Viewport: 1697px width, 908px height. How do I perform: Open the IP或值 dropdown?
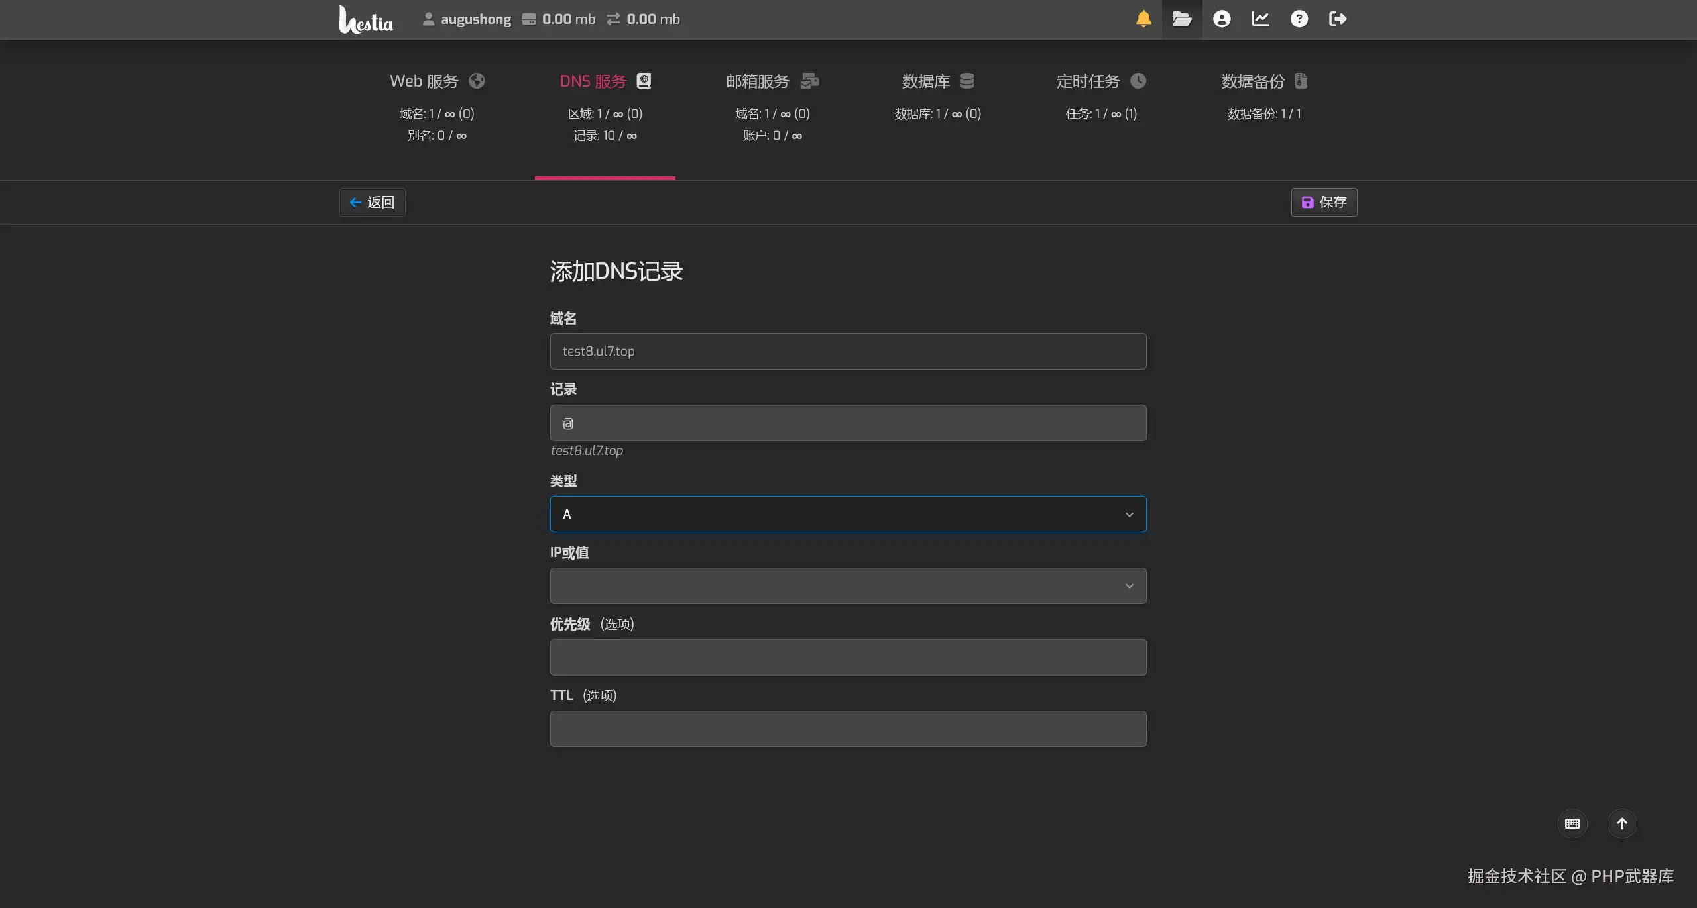point(848,585)
